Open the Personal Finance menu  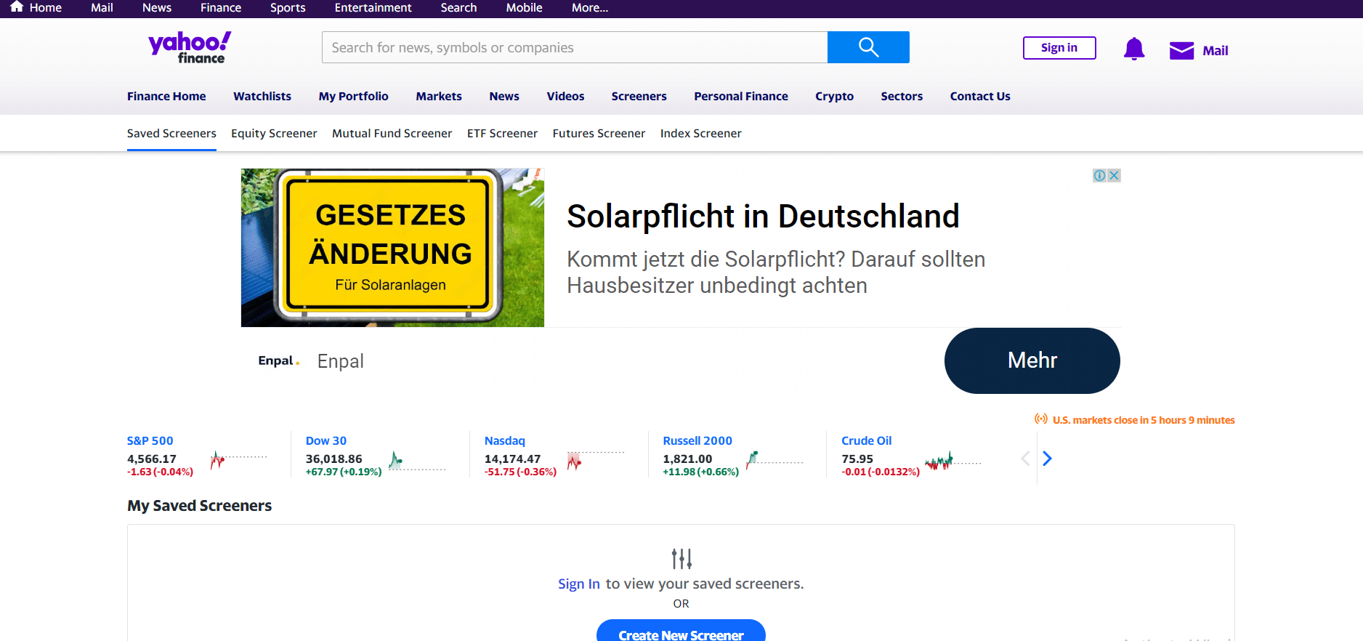[741, 96]
